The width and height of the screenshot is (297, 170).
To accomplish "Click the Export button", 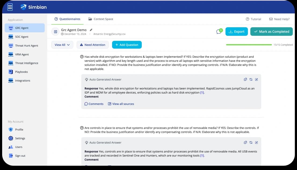I will click(x=236, y=31).
